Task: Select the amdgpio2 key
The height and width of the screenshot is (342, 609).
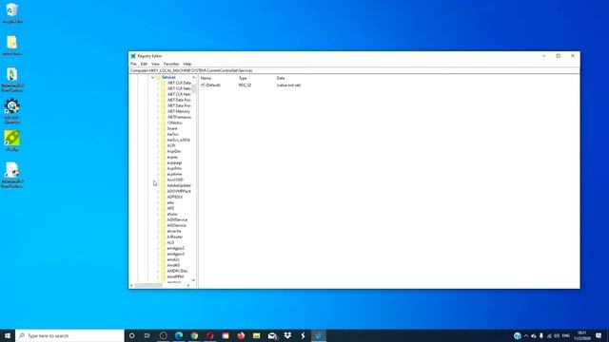Action: [175, 248]
